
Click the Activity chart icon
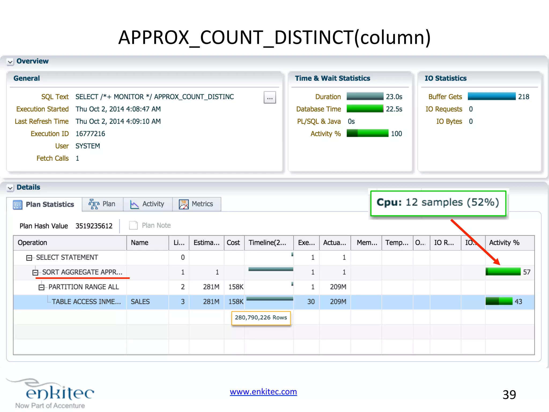pyautogui.click(x=135, y=204)
